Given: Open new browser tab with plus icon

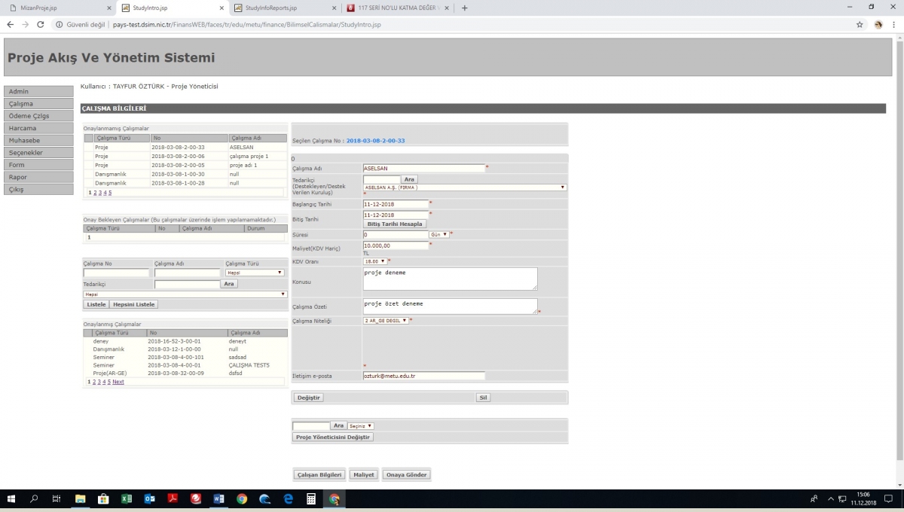Looking at the screenshot, I should click(x=464, y=8).
